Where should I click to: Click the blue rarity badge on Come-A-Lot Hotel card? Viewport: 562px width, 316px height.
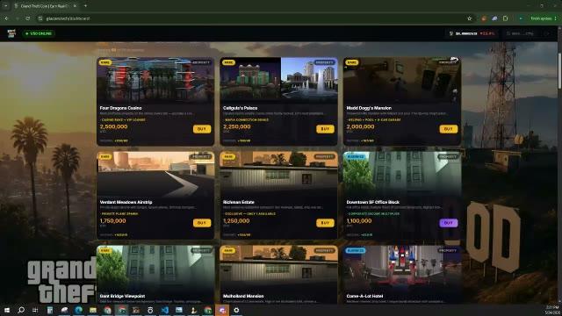point(356,250)
